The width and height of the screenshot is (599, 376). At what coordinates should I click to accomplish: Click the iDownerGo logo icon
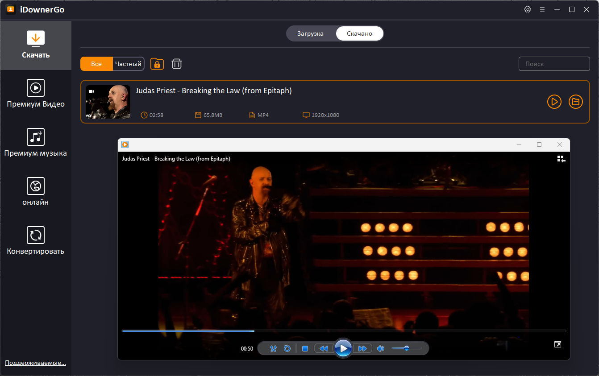coord(11,9)
